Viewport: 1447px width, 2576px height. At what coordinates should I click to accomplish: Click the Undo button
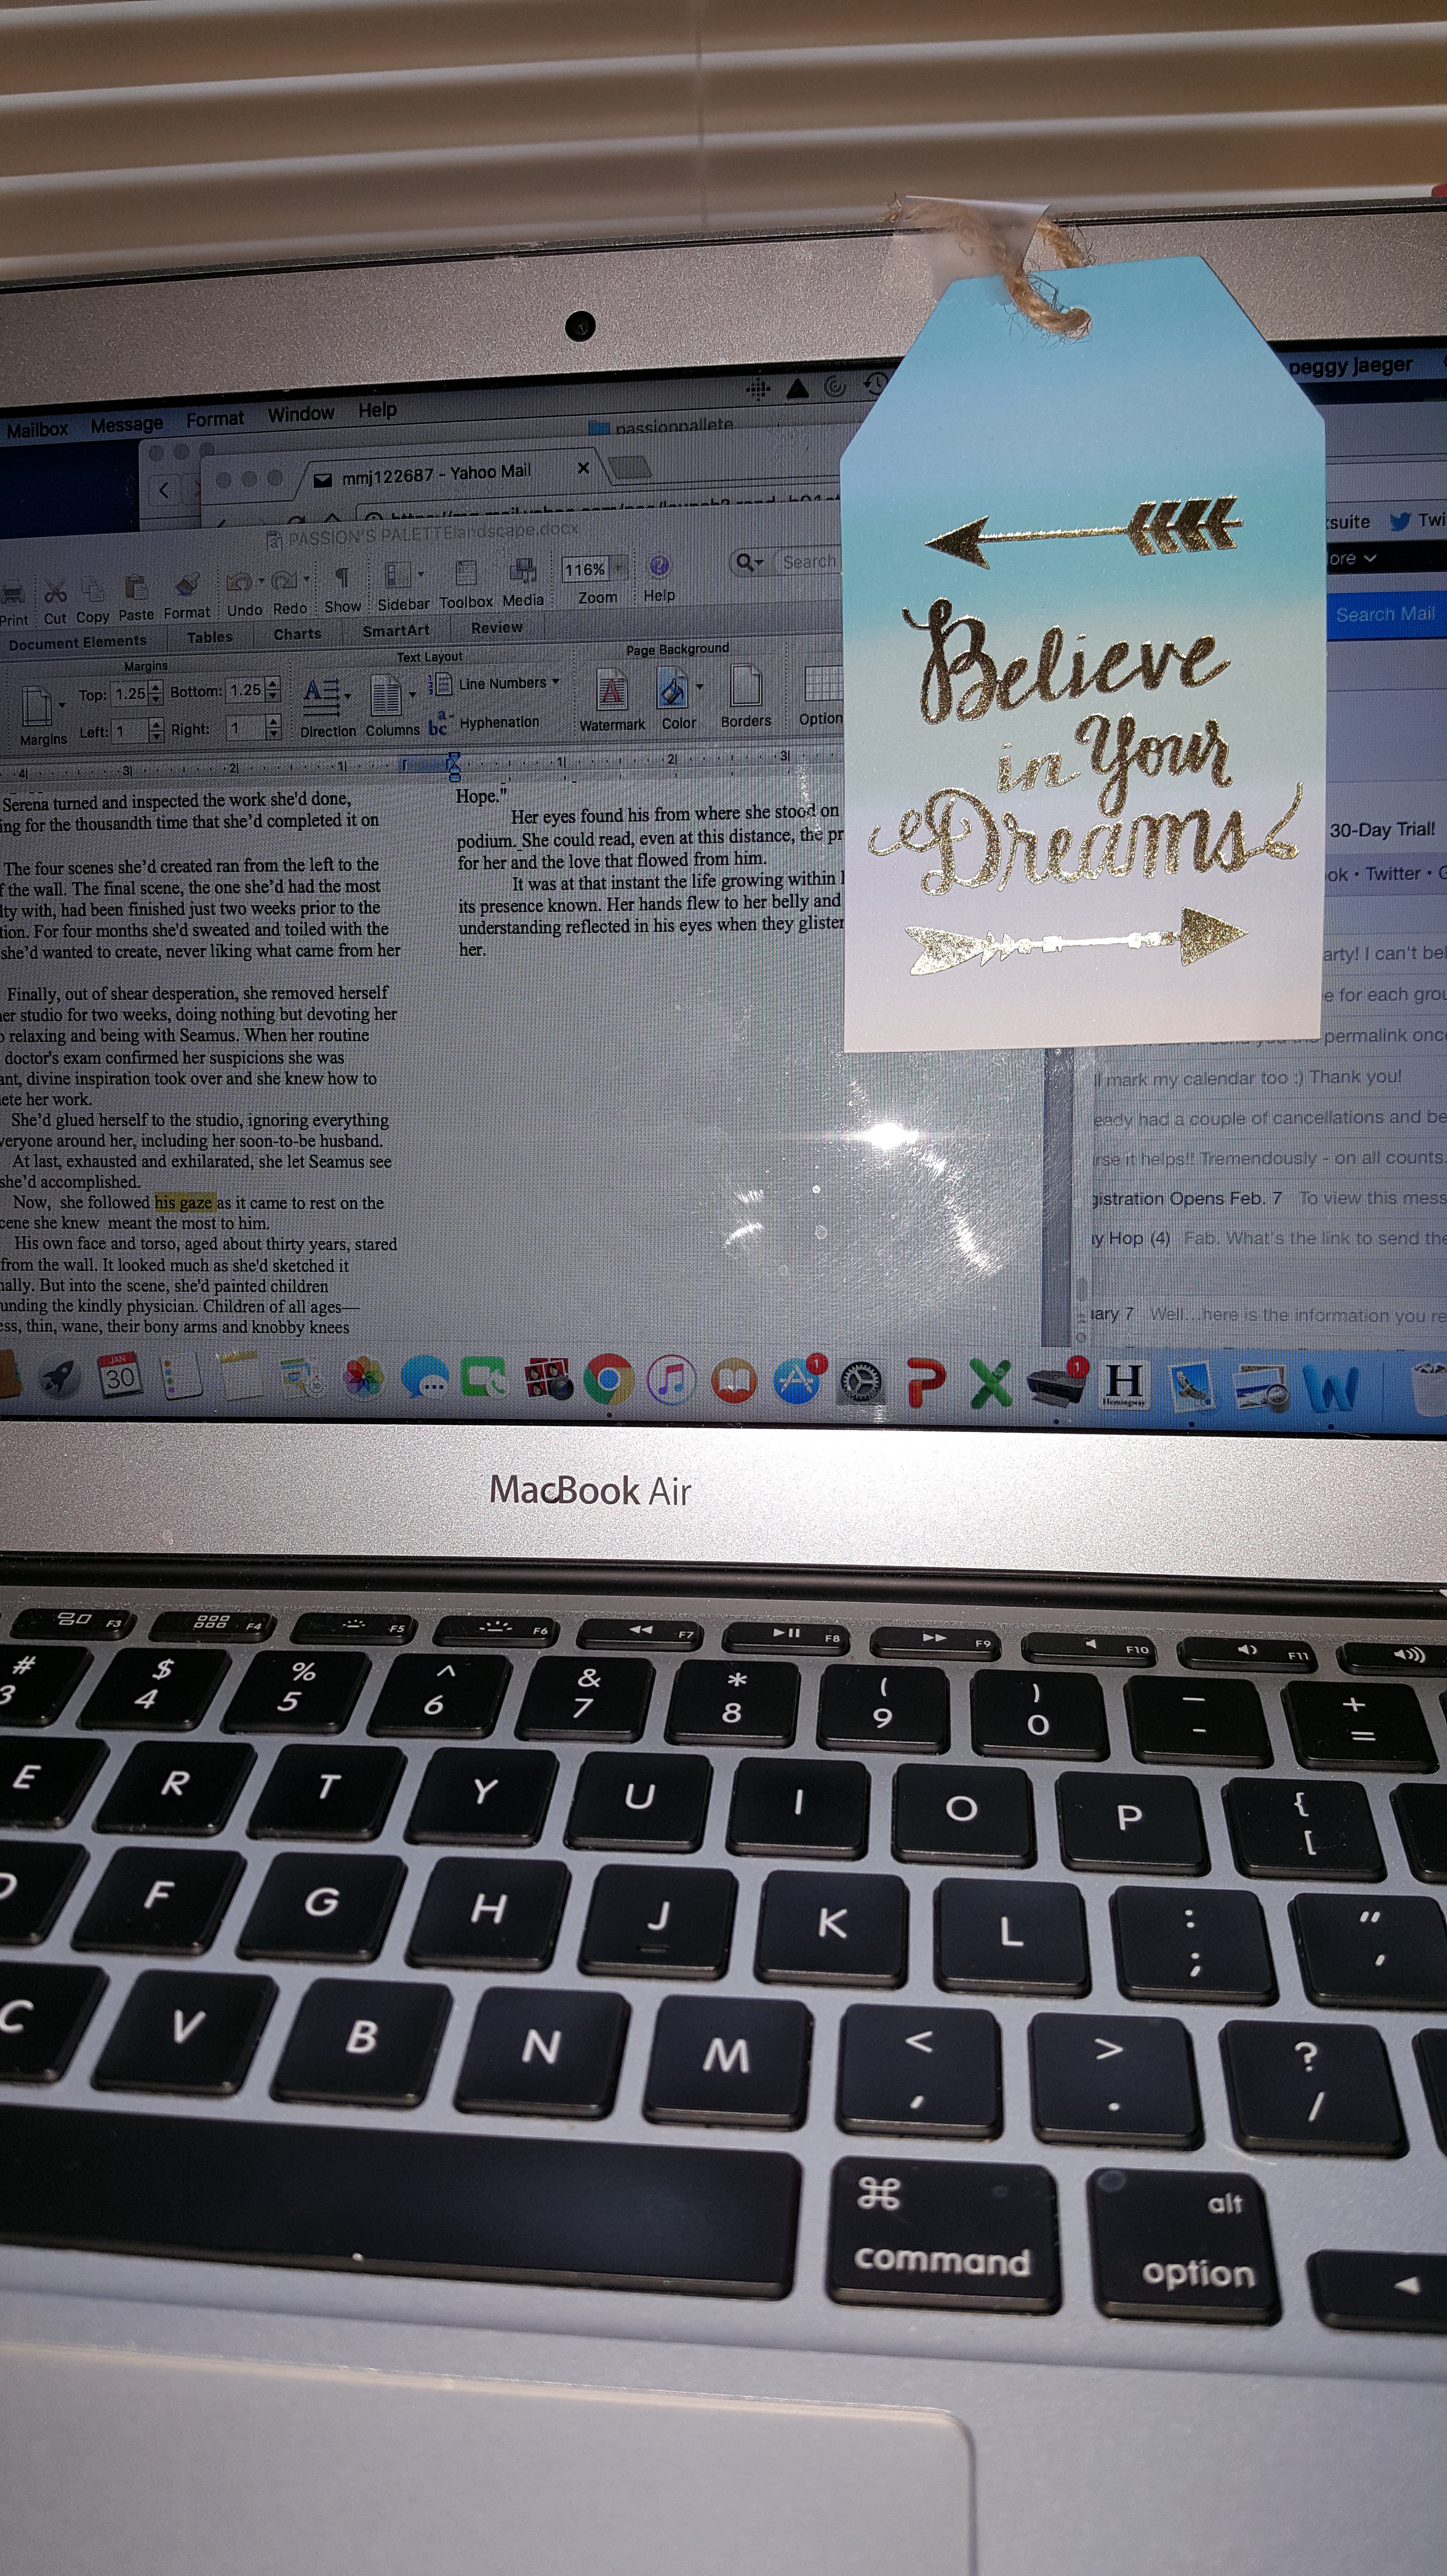[239, 581]
